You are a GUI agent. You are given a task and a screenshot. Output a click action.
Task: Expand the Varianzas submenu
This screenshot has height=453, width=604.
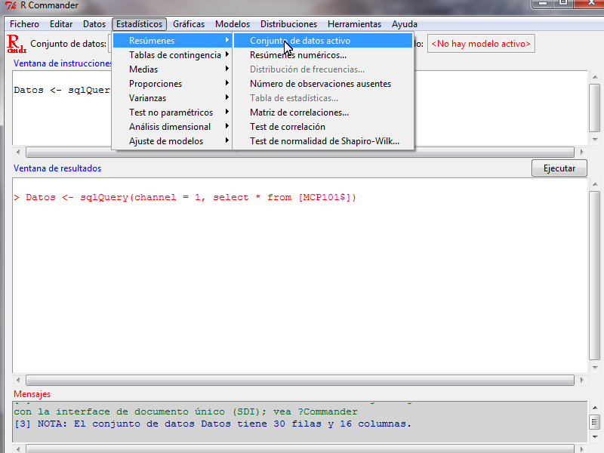pos(173,98)
